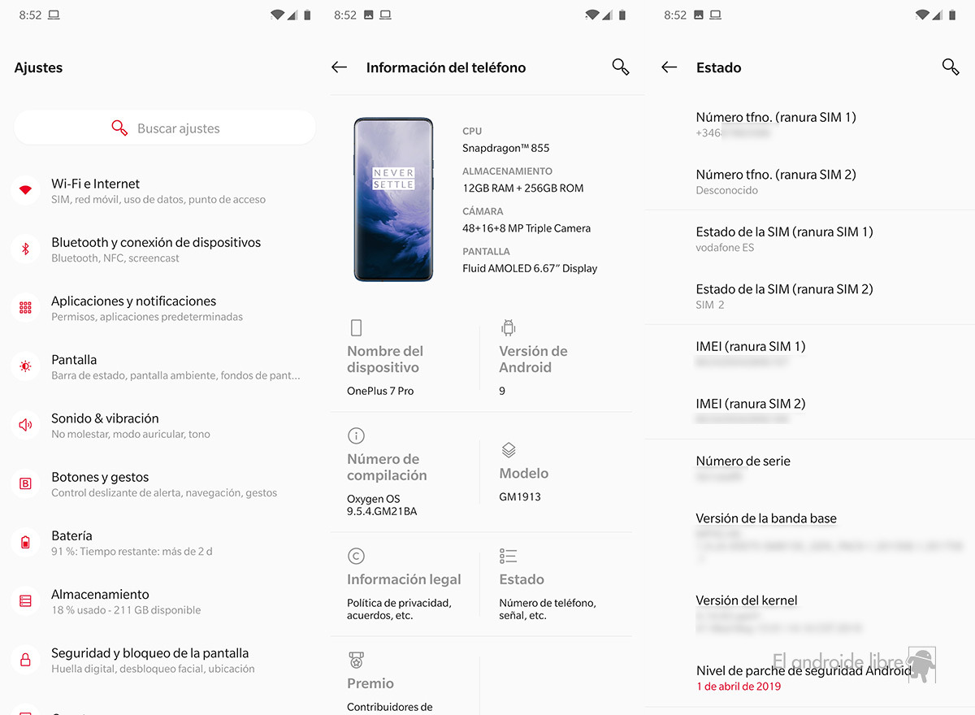Go back from the Estado screen
Image resolution: width=975 pixels, height=715 pixels.
tap(669, 67)
